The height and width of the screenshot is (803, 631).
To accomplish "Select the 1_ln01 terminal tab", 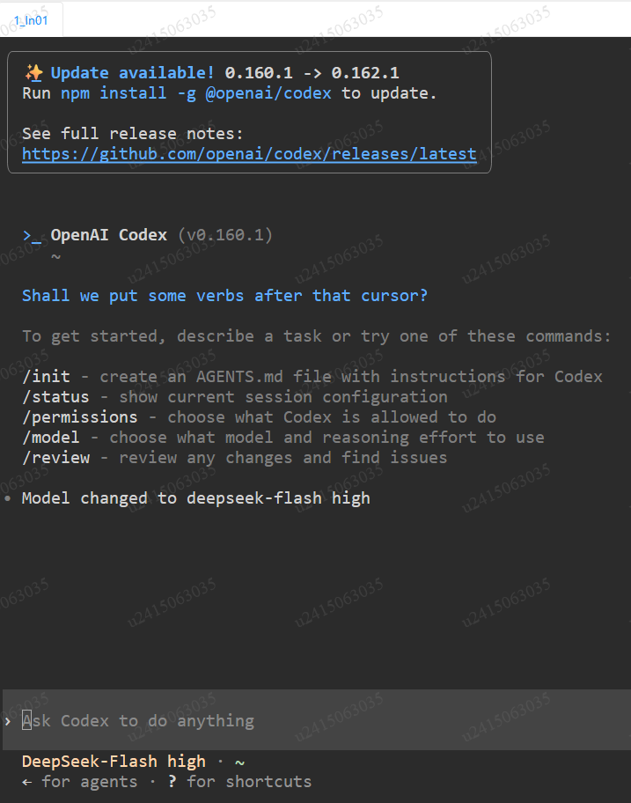I will (31, 20).
